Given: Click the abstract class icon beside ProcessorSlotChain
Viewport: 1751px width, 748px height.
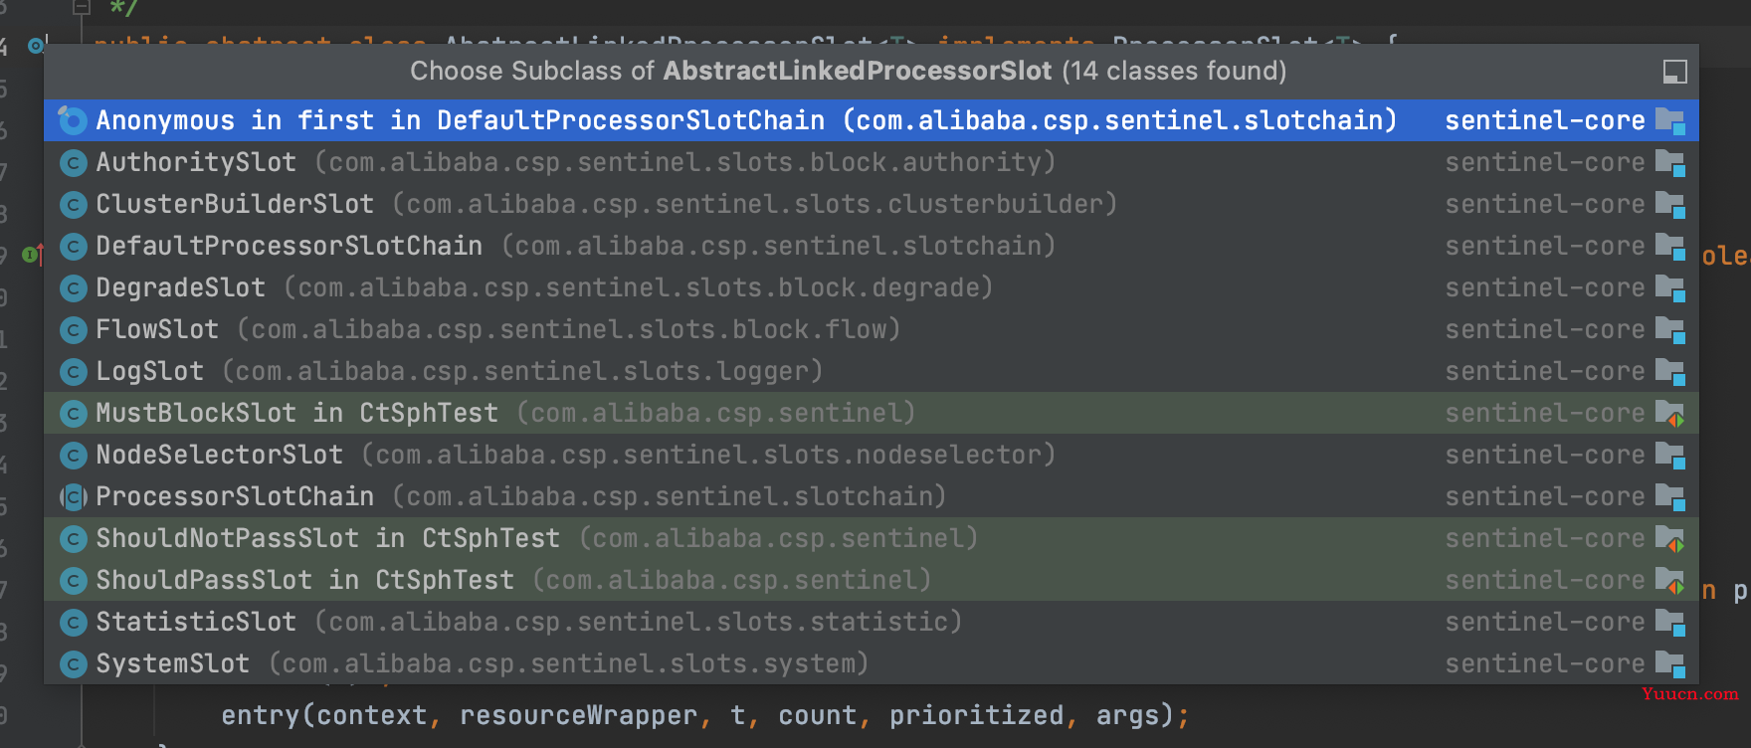Looking at the screenshot, I should point(73,497).
